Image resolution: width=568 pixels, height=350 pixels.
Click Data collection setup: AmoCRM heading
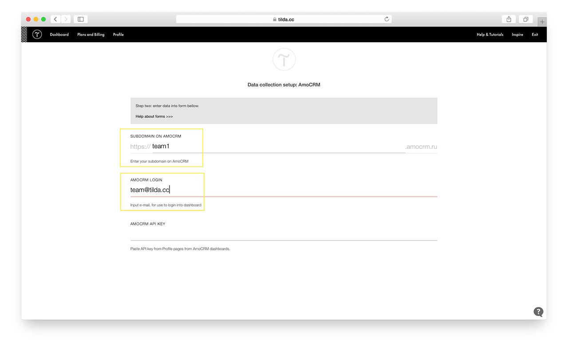[284, 84]
